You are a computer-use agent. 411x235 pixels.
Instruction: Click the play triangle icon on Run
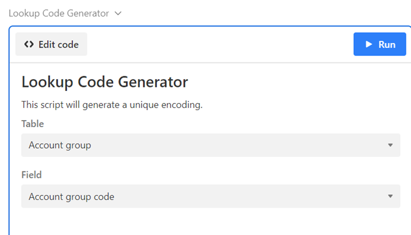tap(368, 44)
